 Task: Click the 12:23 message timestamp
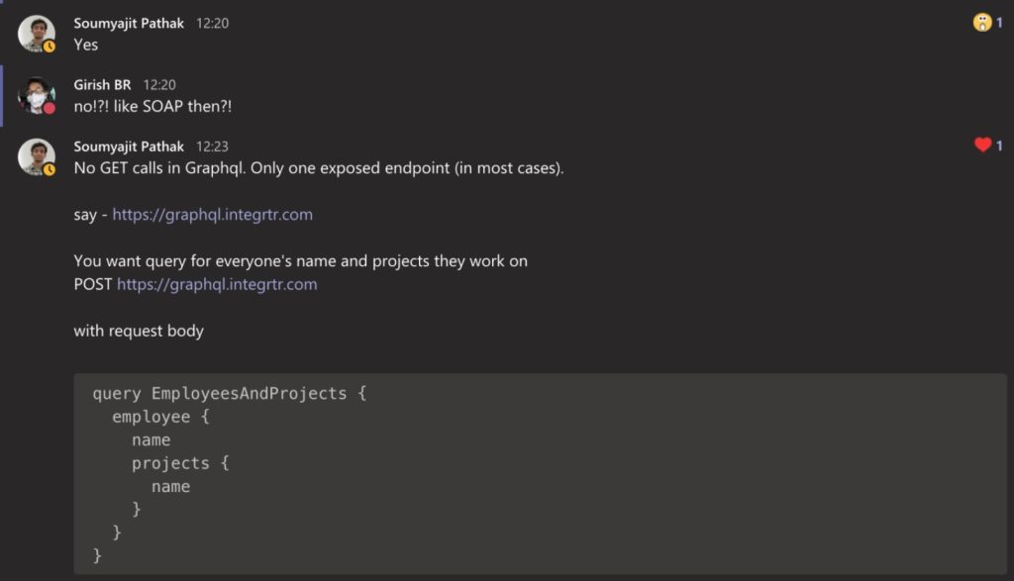point(212,146)
